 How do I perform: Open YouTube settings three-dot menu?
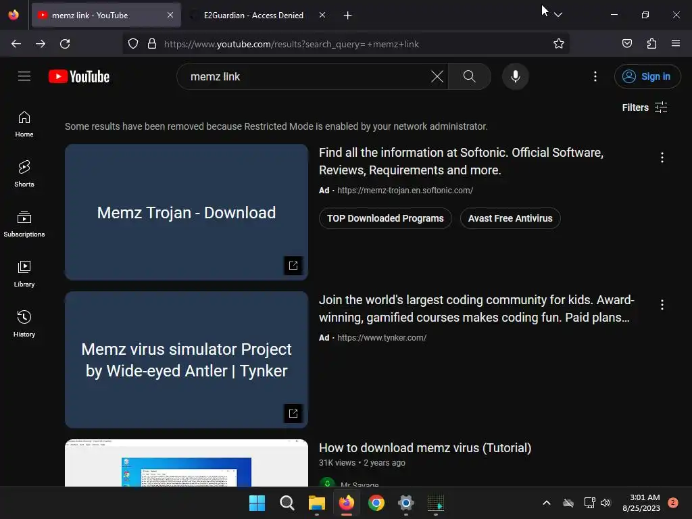click(x=595, y=76)
